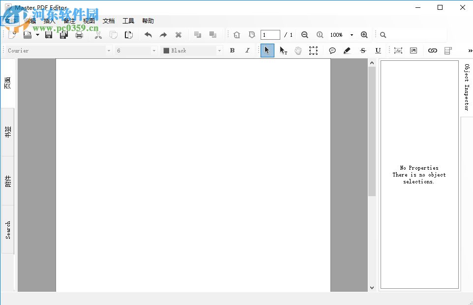
Task: Open the Search sidebar panel
Action: tap(8, 229)
